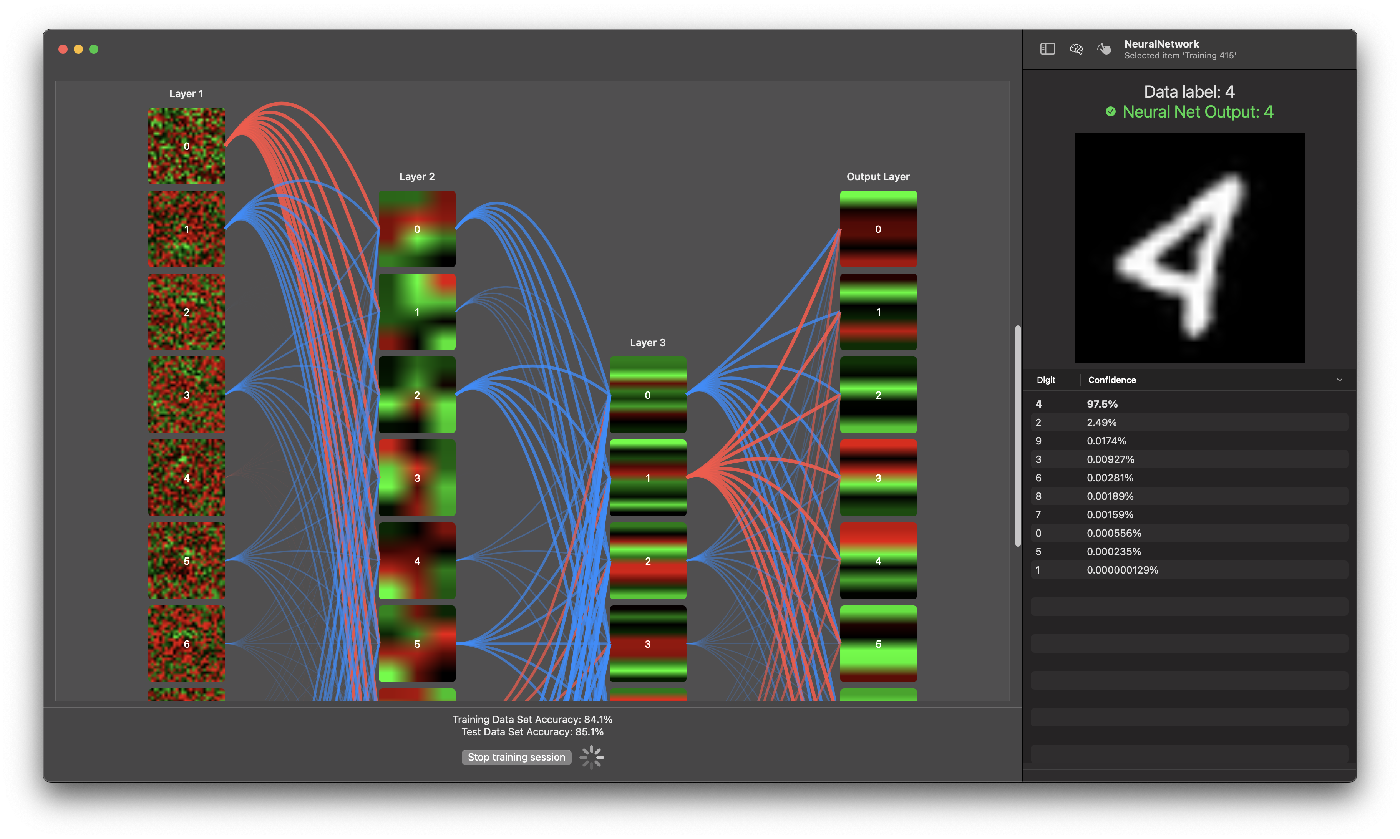This screenshot has height=839, width=1400.
Task: Click the brain icon in toolbar
Action: (1076, 49)
